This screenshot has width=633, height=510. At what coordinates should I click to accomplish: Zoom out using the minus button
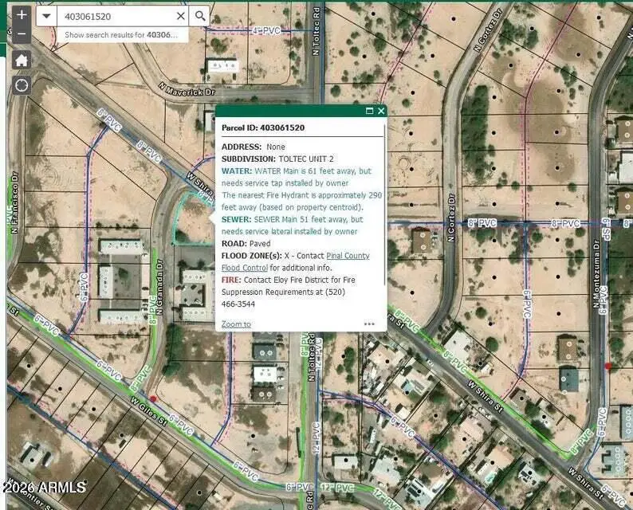(22, 35)
